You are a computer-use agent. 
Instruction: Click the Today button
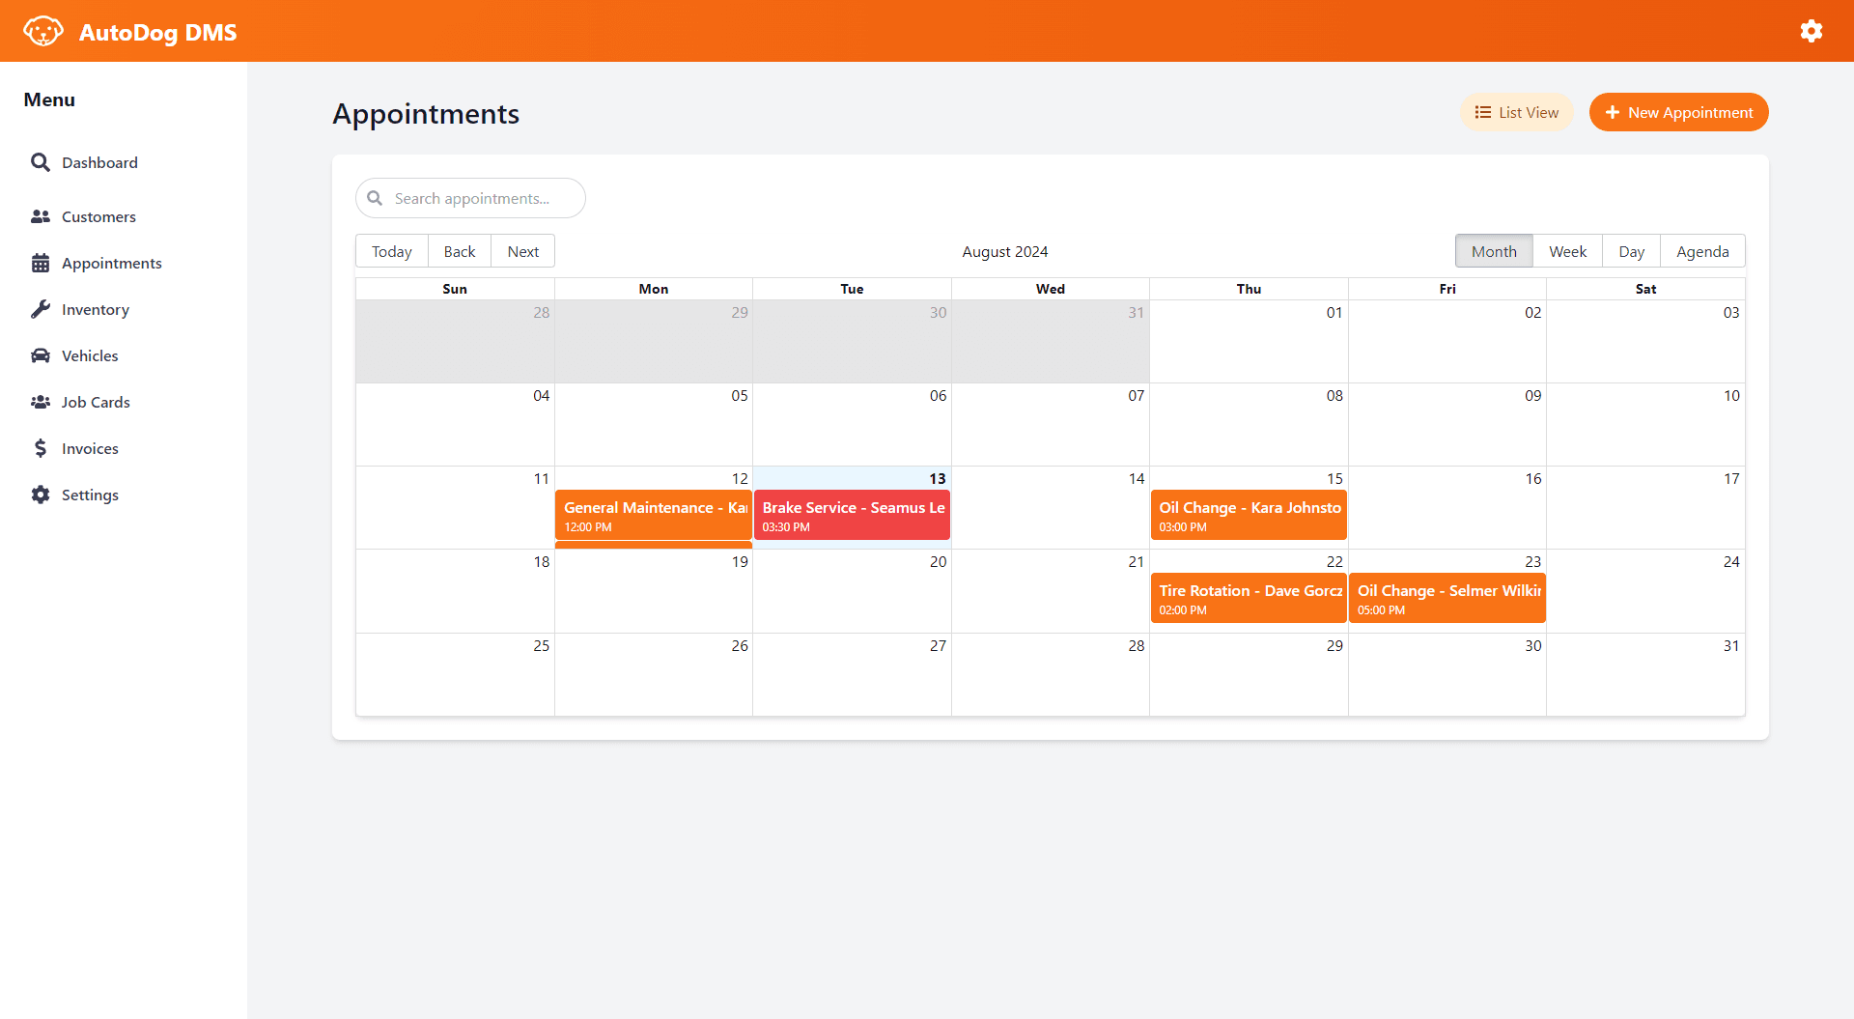point(392,251)
